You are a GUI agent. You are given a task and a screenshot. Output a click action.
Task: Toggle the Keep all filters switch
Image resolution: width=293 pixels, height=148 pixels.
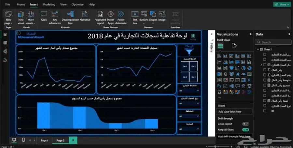coord(245,130)
